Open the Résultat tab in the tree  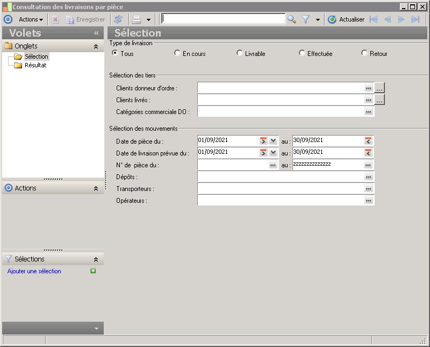coord(35,65)
